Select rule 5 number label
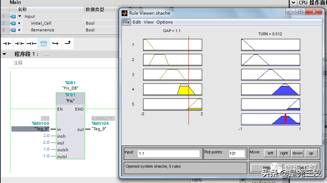 point(133,105)
